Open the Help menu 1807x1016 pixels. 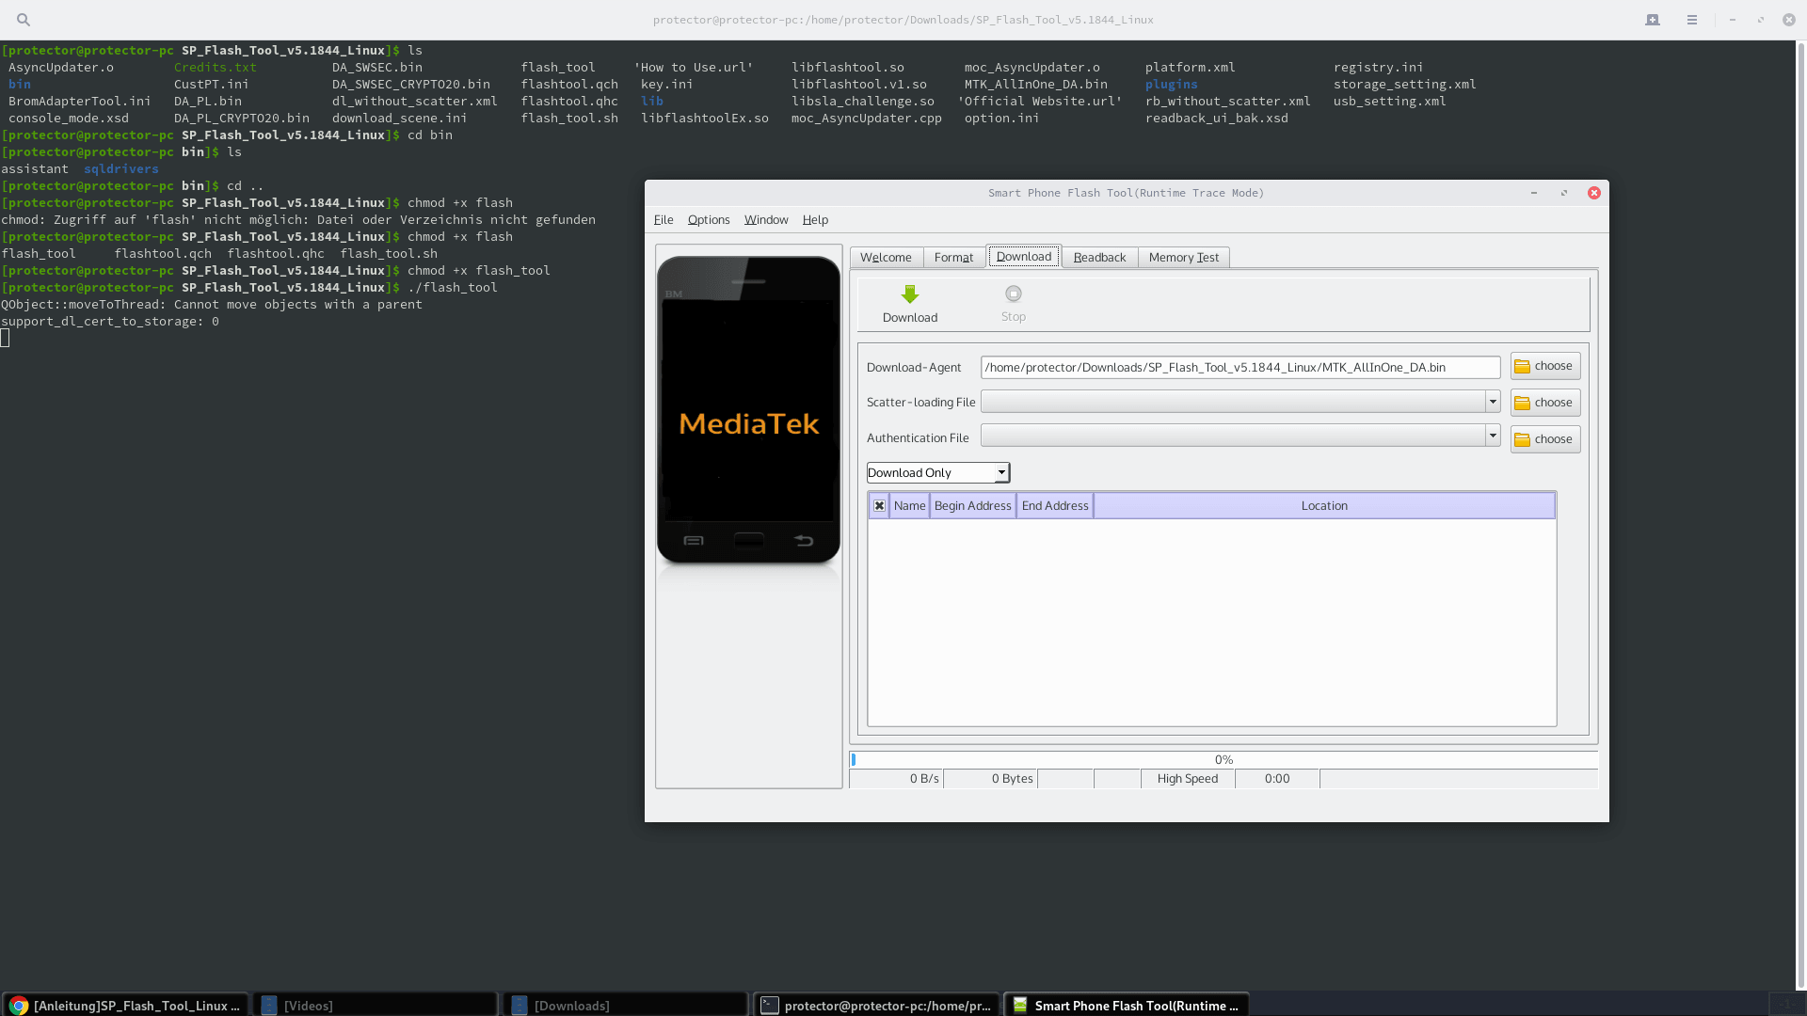pos(815,220)
